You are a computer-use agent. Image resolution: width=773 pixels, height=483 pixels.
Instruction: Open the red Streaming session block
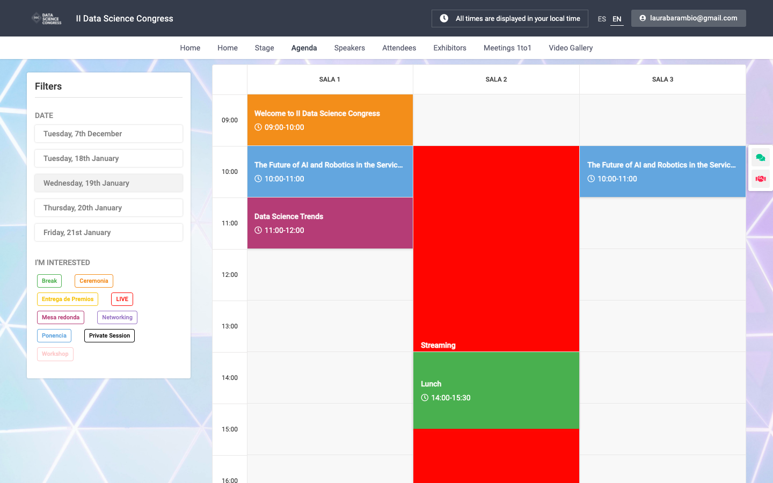496,249
